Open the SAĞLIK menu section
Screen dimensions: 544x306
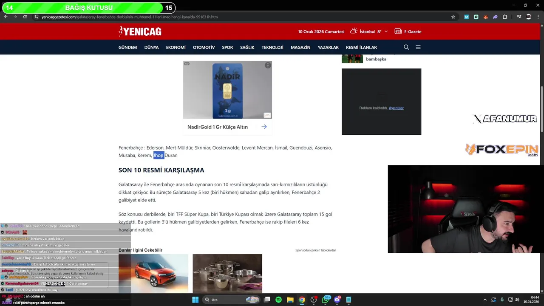pyautogui.click(x=247, y=47)
